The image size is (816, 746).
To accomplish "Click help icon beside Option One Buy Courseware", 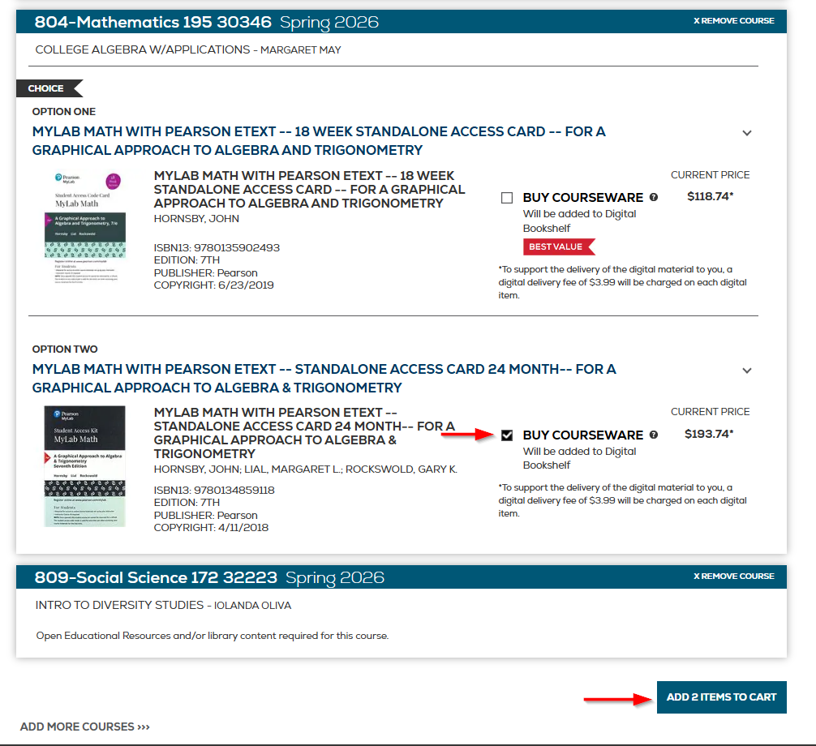I will coord(654,198).
